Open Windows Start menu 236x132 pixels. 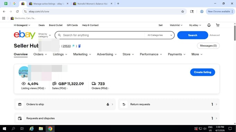point(5,129)
